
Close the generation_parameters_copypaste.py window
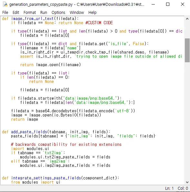[x=182, y=5]
